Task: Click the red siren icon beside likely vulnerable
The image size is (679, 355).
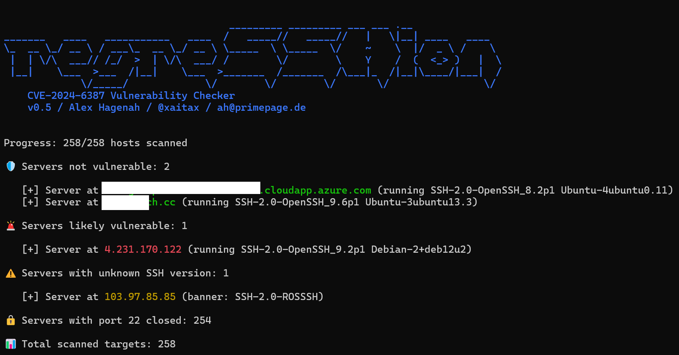Action: point(11,226)
